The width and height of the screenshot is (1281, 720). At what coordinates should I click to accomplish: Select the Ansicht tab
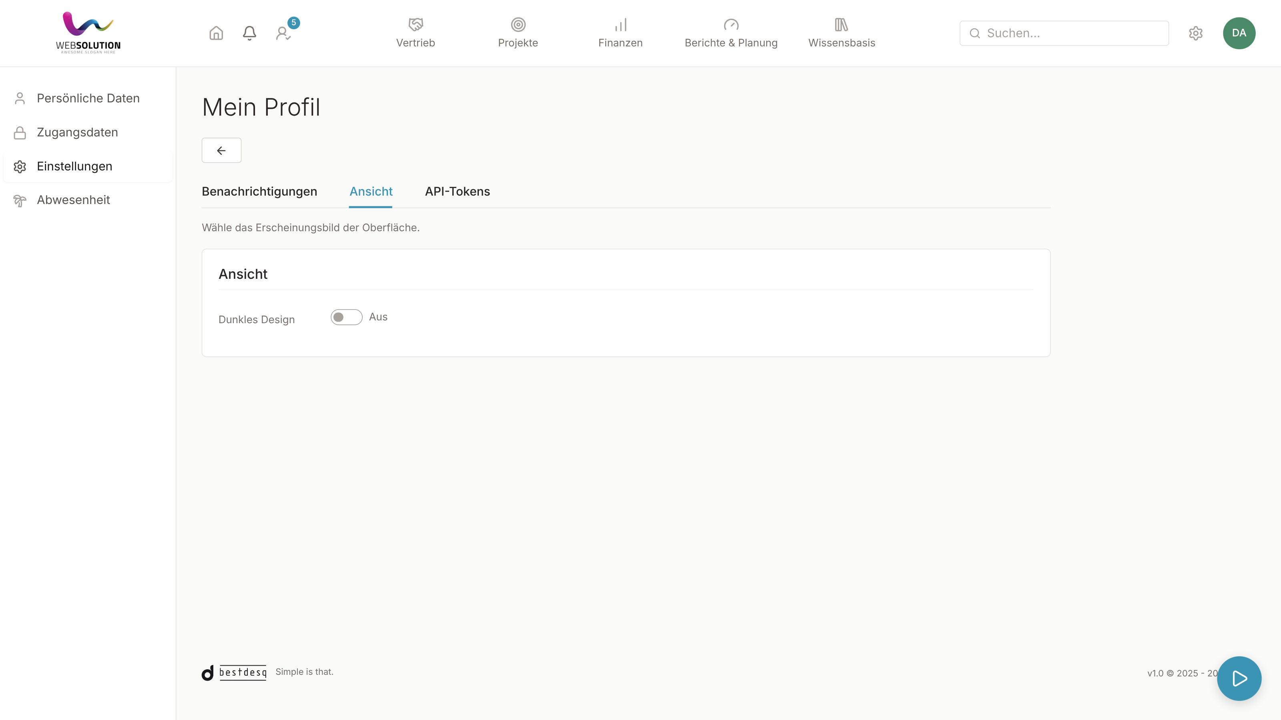[x=370, y=191]
